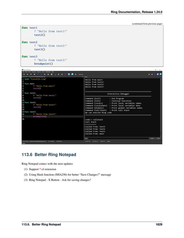Click the last blue round icon in right-side toolbar
Viewport: 184px width, 238px height.
click(x=160, y=74)
